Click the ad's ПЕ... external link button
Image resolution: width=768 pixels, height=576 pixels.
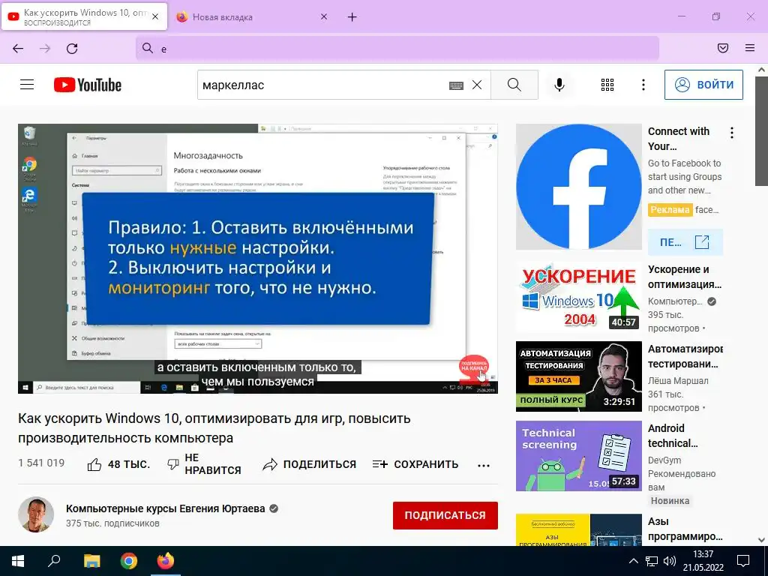tap(685, 242)
